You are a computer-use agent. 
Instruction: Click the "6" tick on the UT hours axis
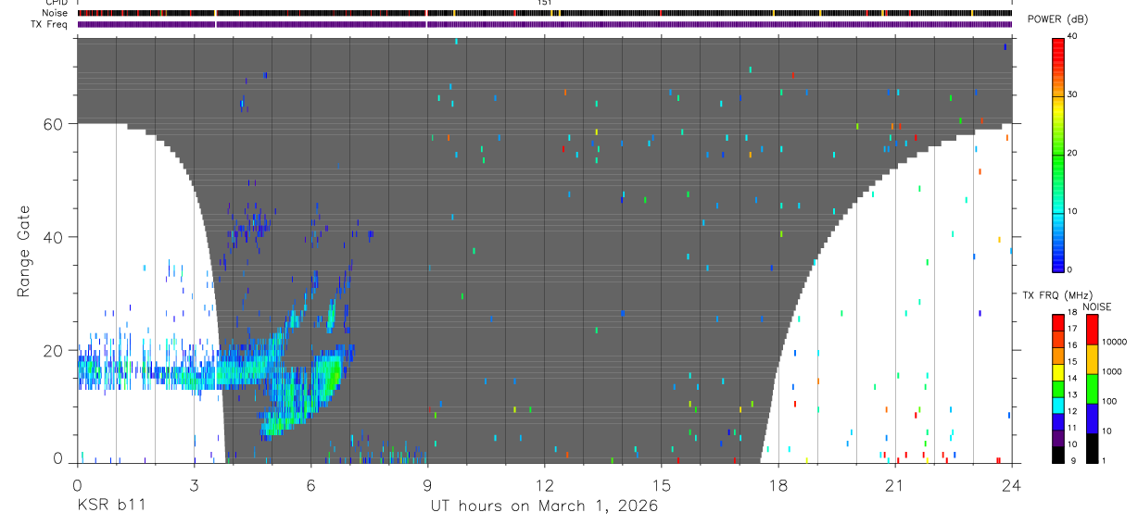[x=311, y=484]
